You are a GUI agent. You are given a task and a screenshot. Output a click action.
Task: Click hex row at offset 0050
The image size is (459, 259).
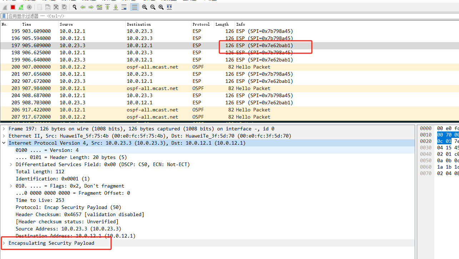(439, 160)
